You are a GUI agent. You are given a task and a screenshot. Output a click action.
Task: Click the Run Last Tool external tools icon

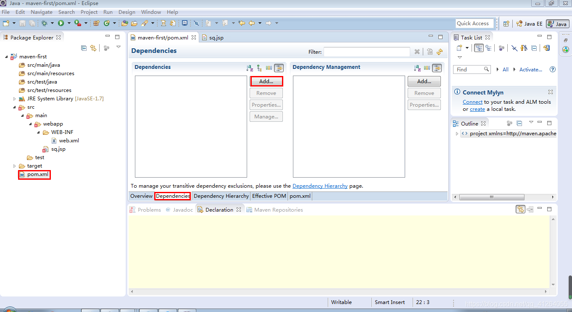[x=77, y=23]
